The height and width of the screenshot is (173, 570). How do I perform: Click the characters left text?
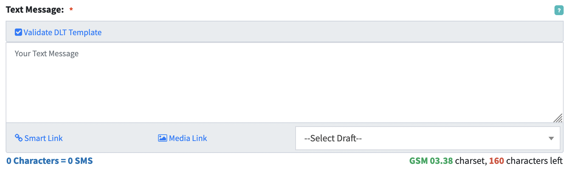point(534,161)
